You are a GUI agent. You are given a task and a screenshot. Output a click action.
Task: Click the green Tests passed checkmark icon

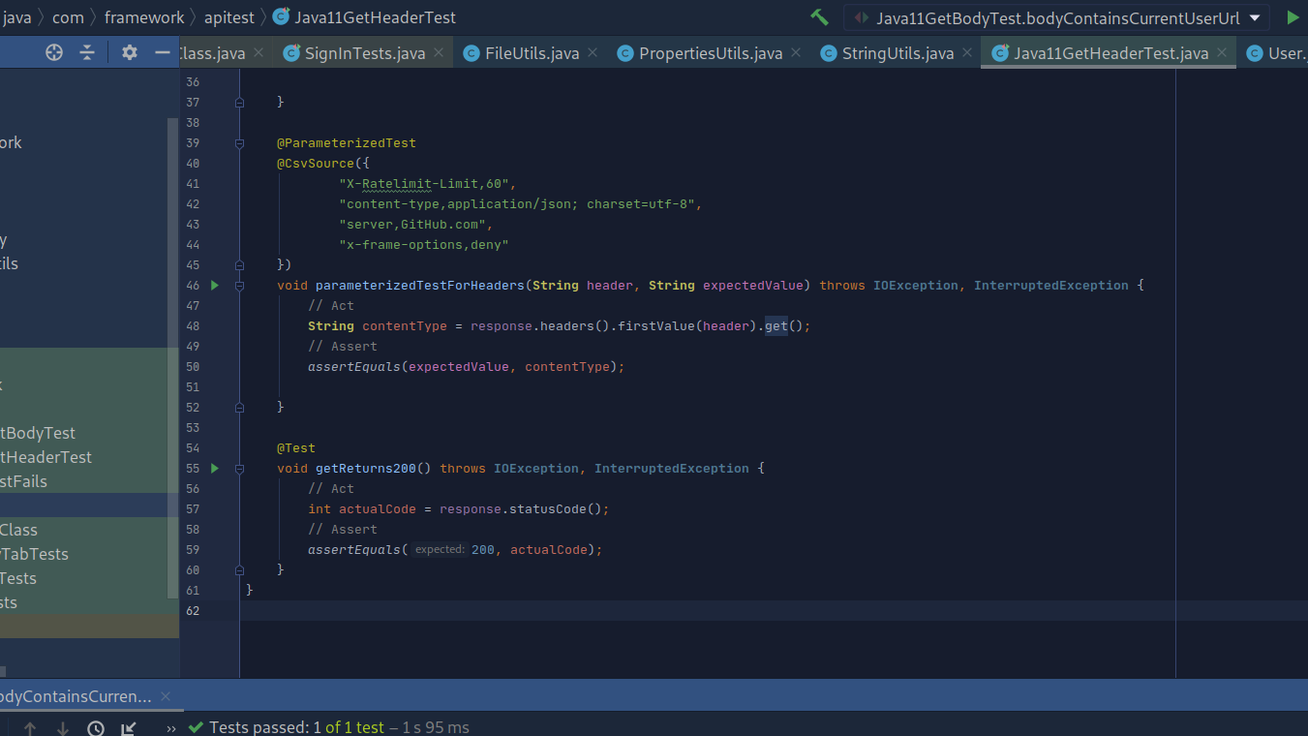[x=197, y=727]
